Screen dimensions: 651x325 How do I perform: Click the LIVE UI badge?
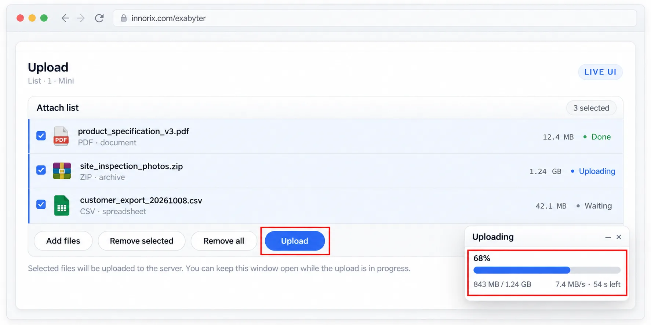(x=600, y=72)
